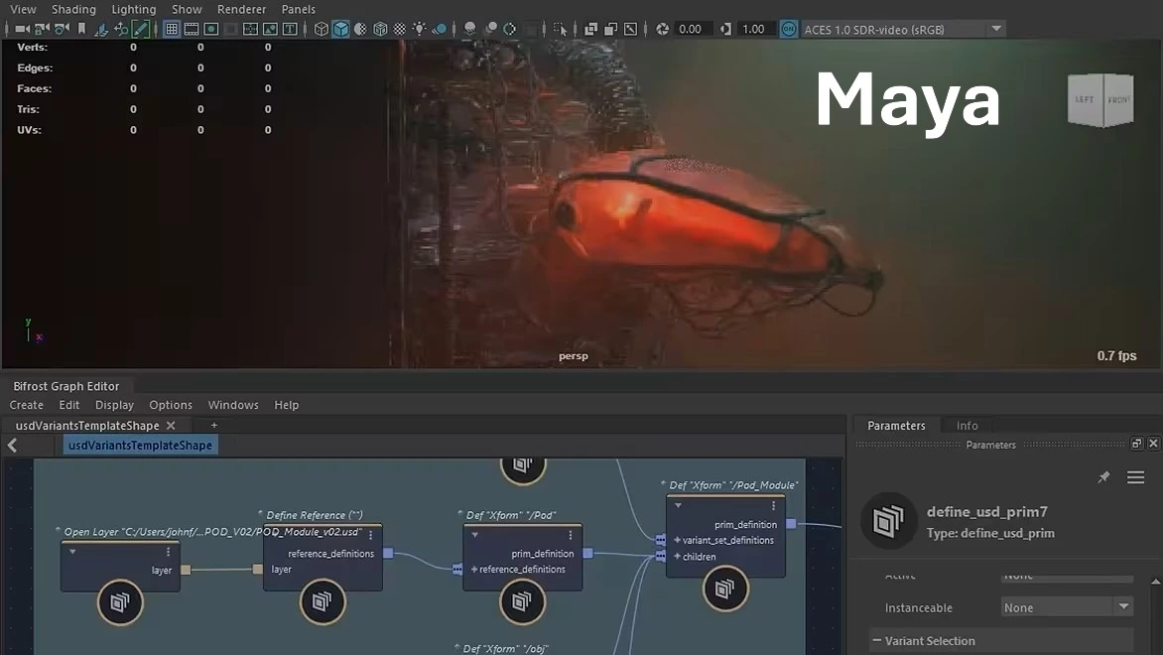Open the Renderer menu
Image resolution: width=1163 pixels, height=655 pixels.
click(x=242, y=9)
